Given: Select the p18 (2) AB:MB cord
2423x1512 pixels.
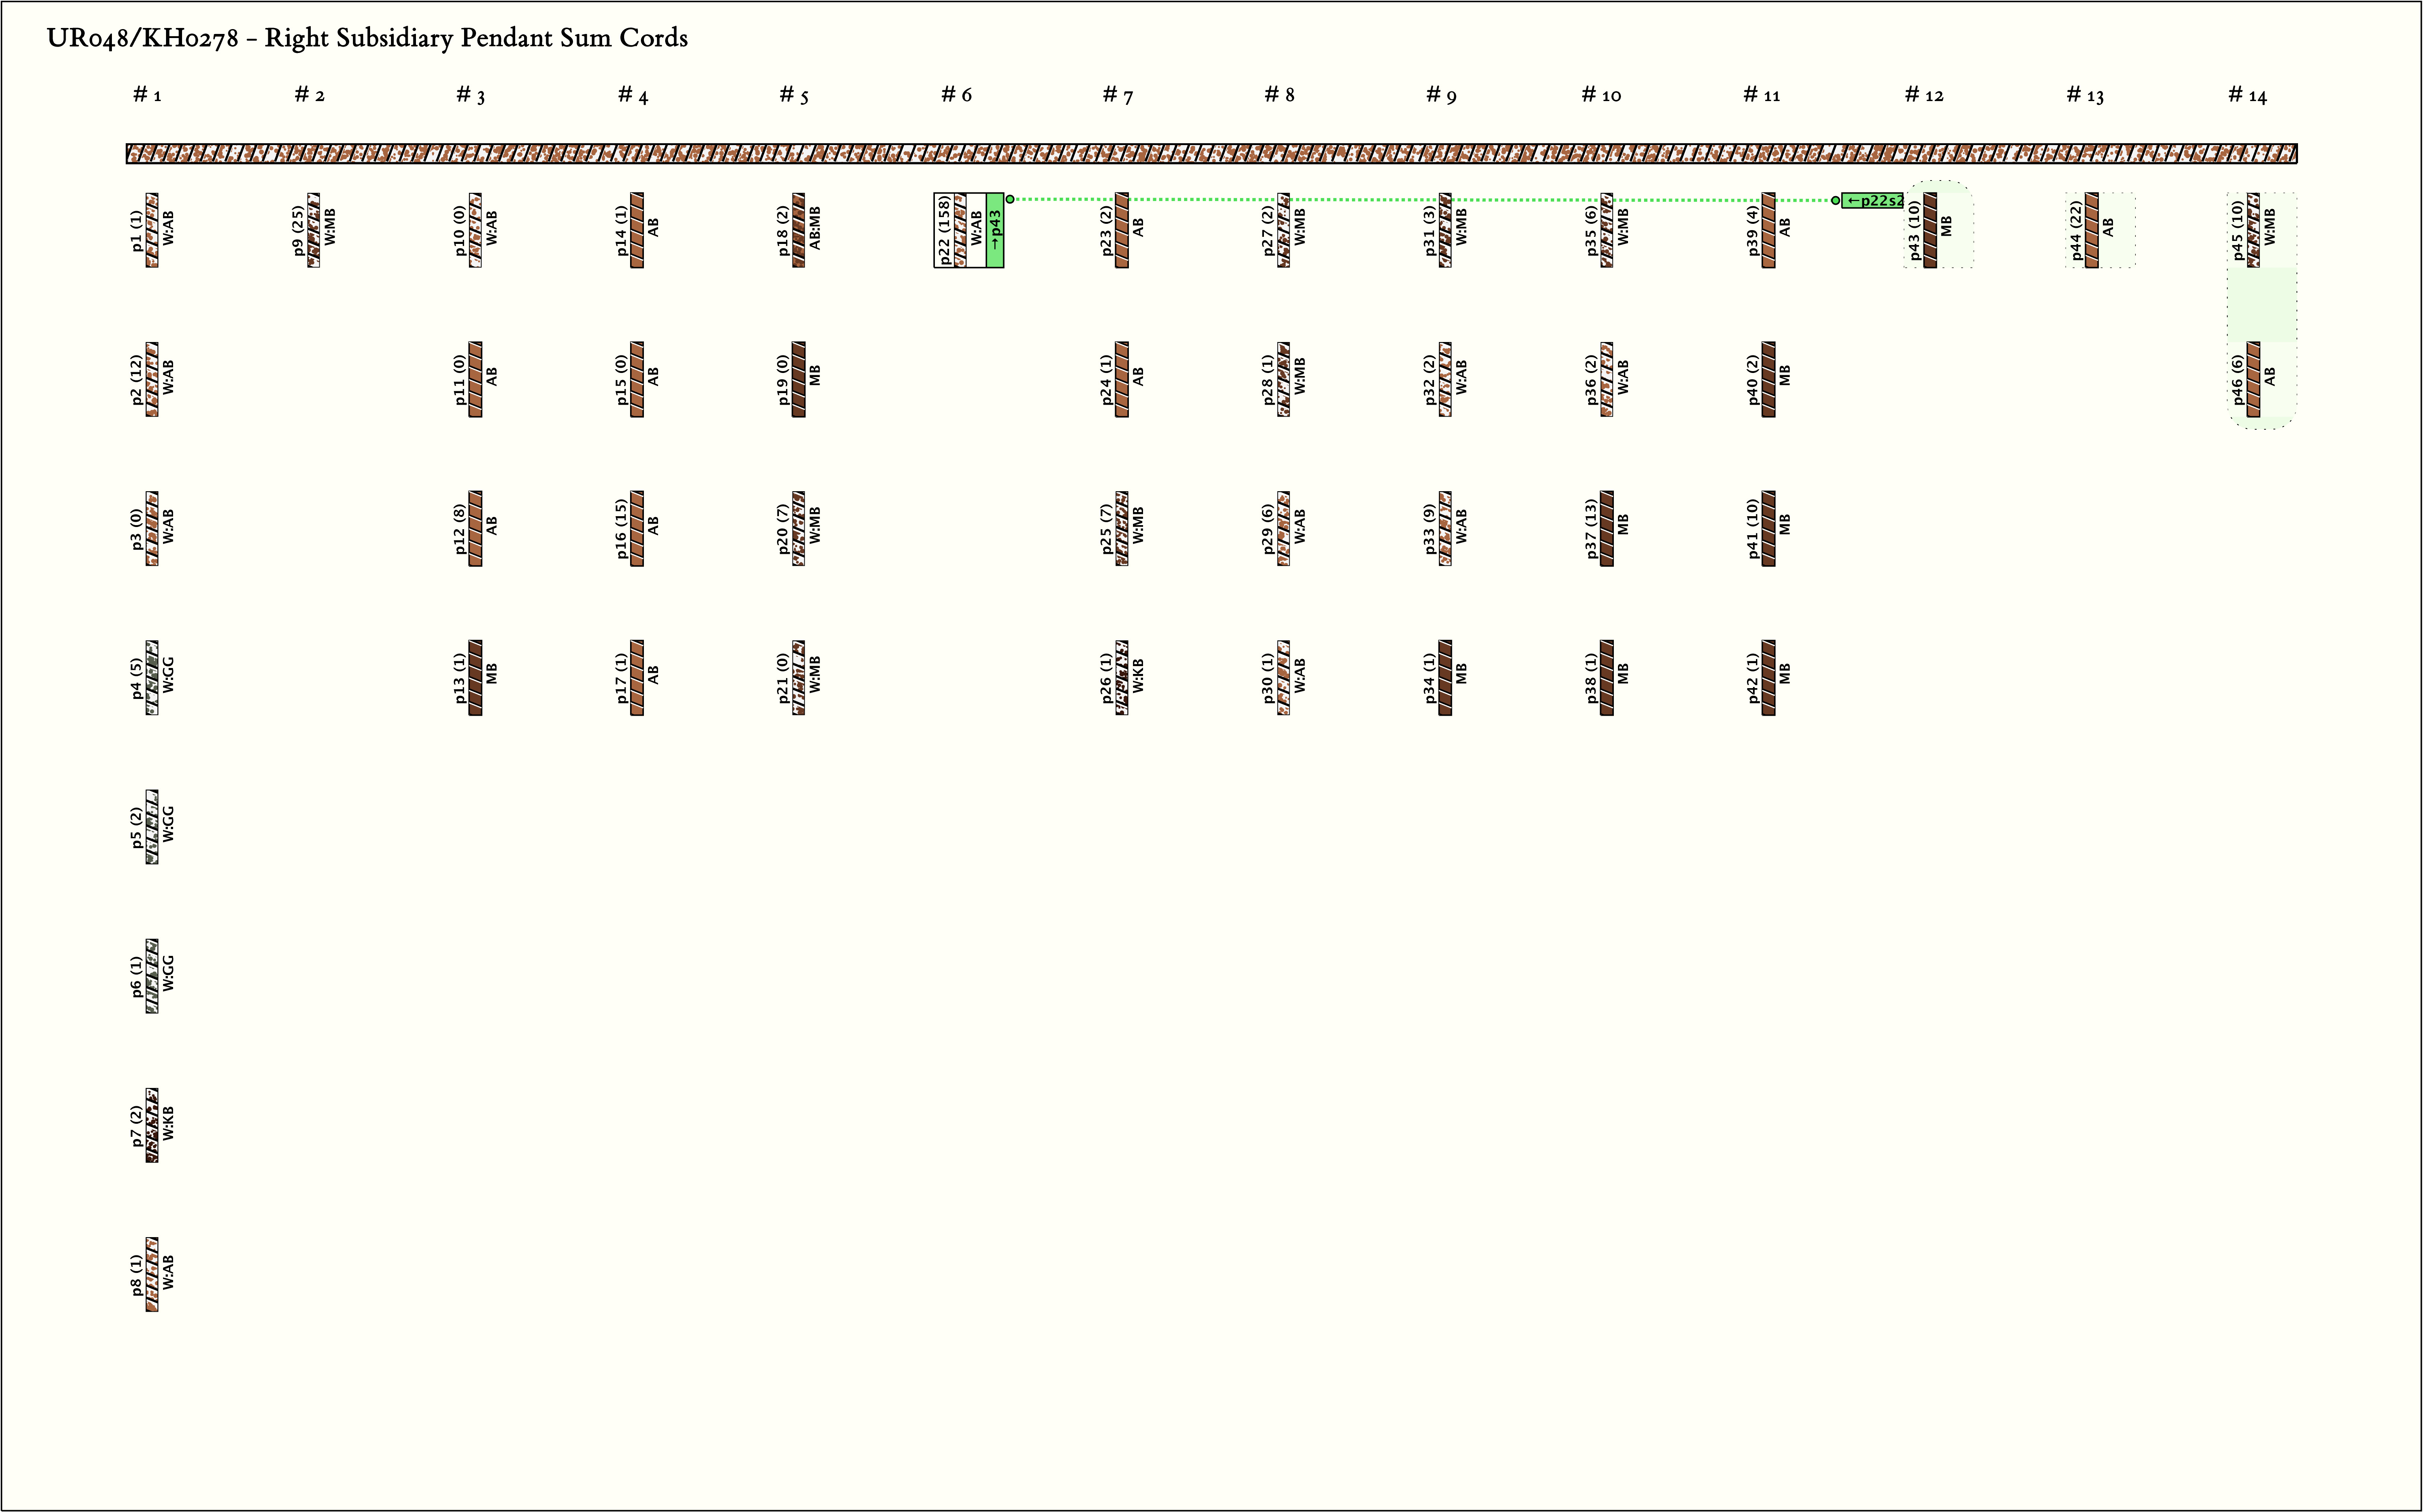Looking at the screenshot, I should (799, 230).
